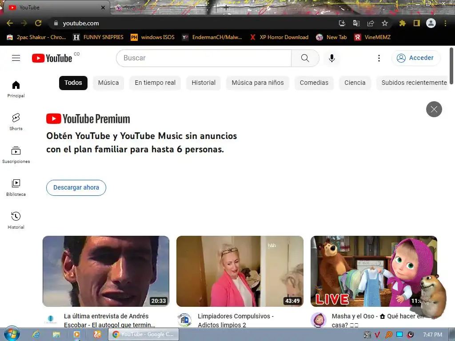This screenshot has width=455, height=341.
Task: Open Limpiadores Compulsivos video thumbnail
Action: click(x=239, y=271)
